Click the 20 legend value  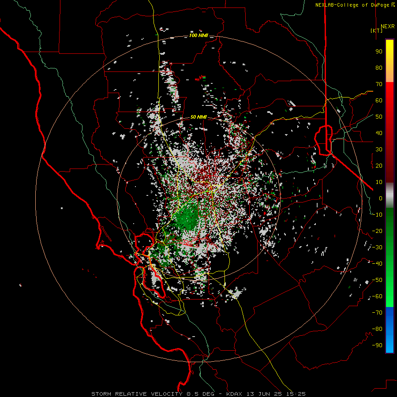[379, 166]
